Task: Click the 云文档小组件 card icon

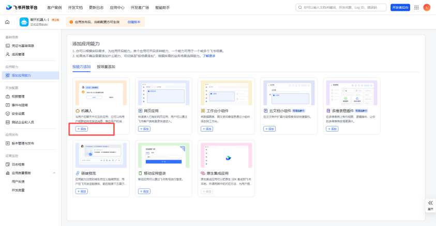Action: click(265, 110)
